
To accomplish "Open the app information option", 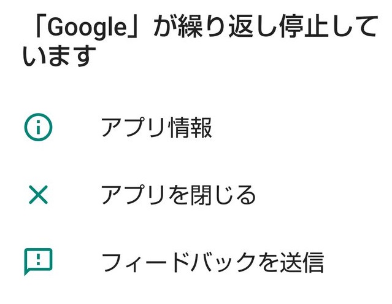I will pyautogui.click(x=156, y=128).
